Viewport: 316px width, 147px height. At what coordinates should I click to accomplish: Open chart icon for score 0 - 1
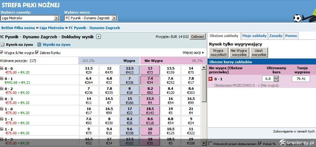(2, 78)
